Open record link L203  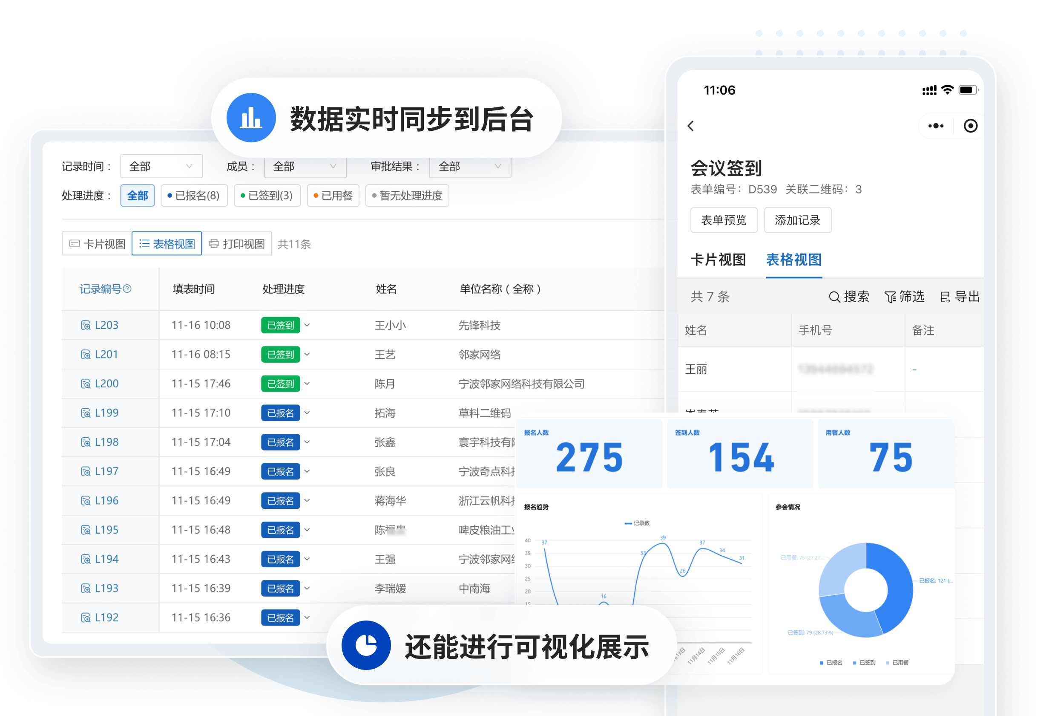click(106, 325)
